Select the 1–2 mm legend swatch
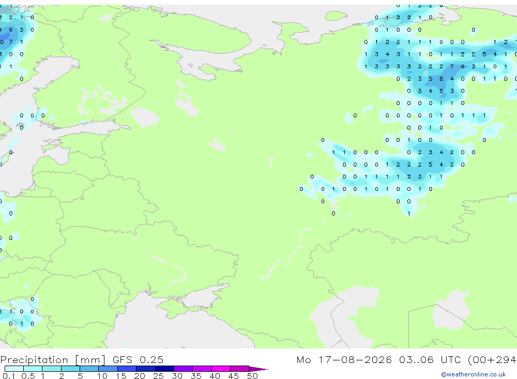 click(x=52, y=369)
